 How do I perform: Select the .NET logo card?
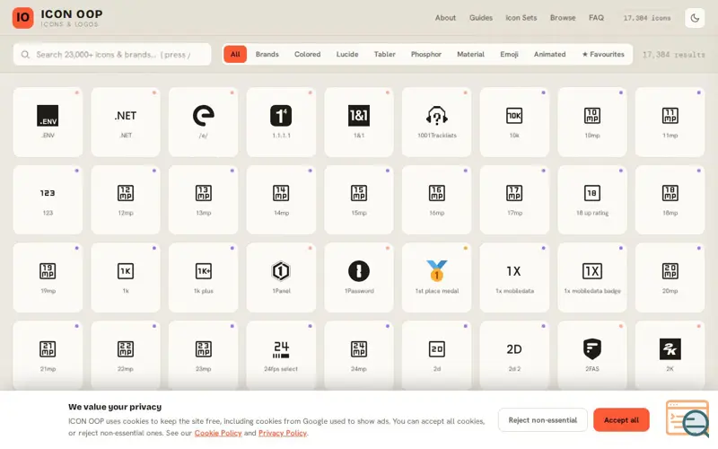tap(126, 122)
